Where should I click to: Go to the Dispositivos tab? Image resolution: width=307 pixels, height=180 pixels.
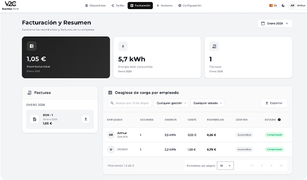(x=94, y=6)
